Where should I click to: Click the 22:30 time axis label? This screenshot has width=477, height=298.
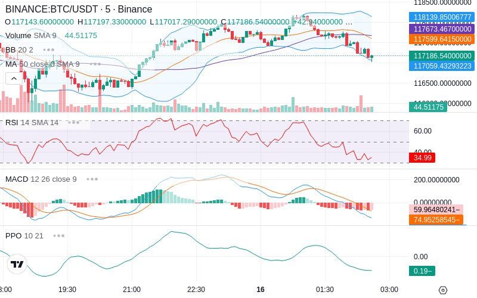coord(196,290)
